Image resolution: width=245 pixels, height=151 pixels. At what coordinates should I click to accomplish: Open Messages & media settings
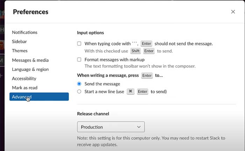pos(30,60)
